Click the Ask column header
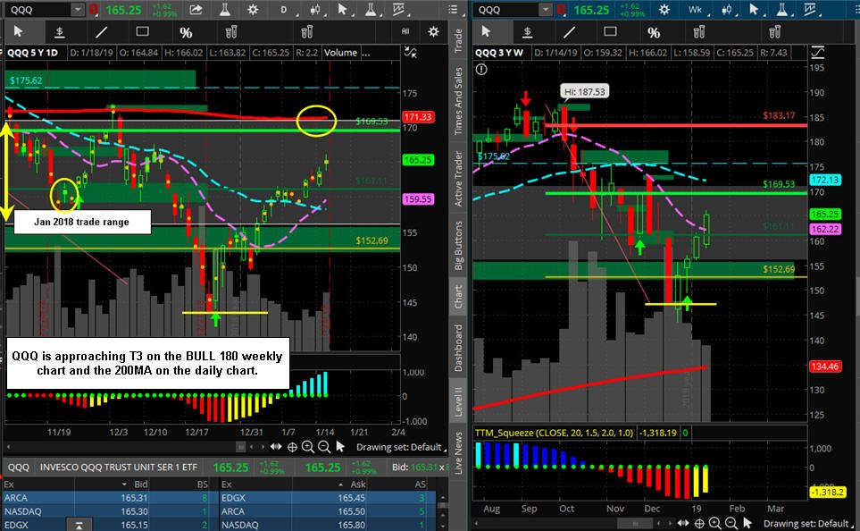860x531 pixels. click(x=358, y=484)
